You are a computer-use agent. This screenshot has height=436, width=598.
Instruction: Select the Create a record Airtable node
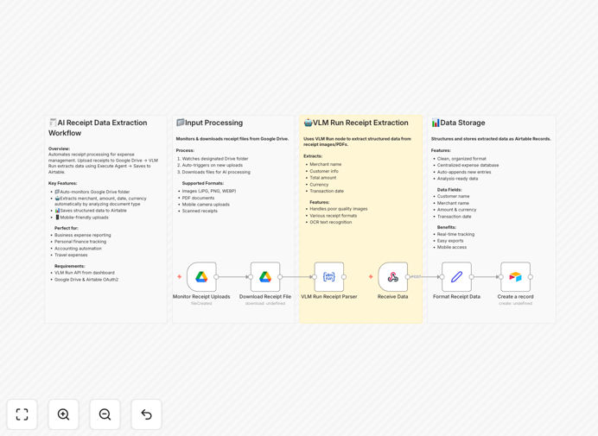(x=515, y=276)
